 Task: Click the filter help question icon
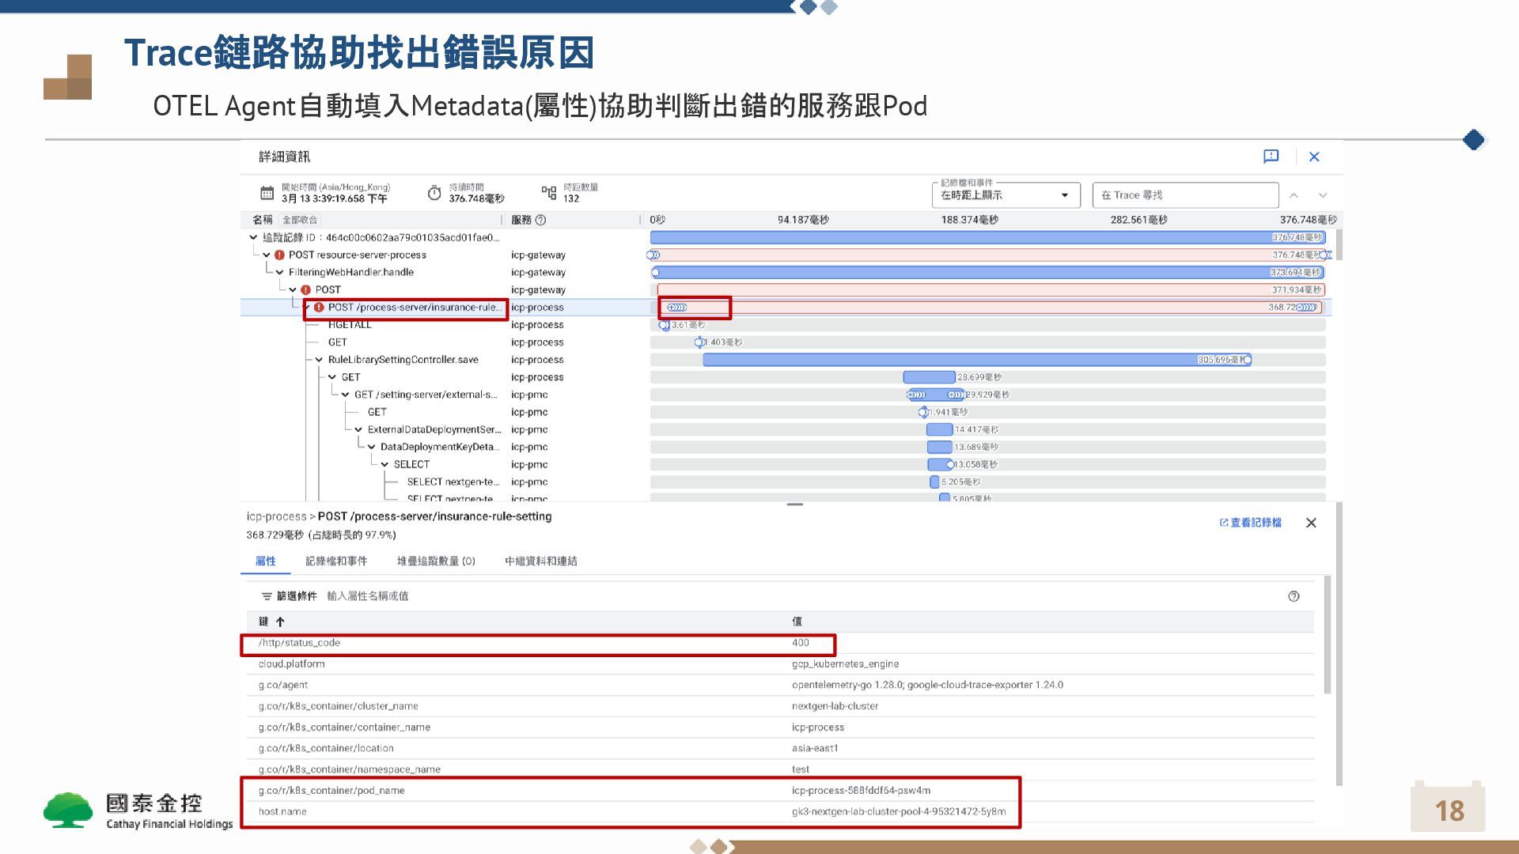(x=1294, y=596)
